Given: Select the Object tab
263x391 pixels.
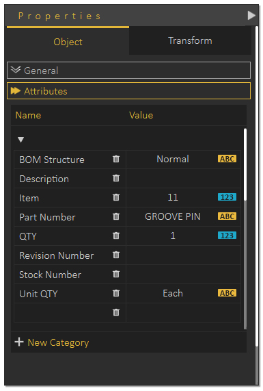Looking at the screenshot, I should coord(68,42).
